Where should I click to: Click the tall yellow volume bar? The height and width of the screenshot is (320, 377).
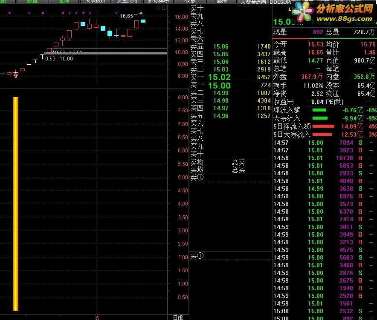16,204
